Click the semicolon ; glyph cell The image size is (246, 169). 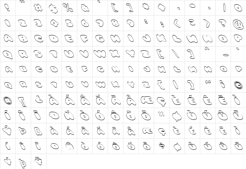[x=161, y=23]
